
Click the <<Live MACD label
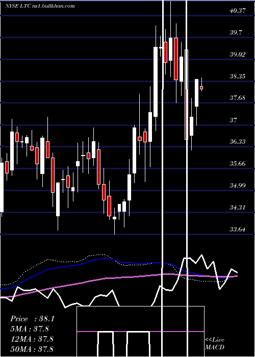(x=215, y=344)
